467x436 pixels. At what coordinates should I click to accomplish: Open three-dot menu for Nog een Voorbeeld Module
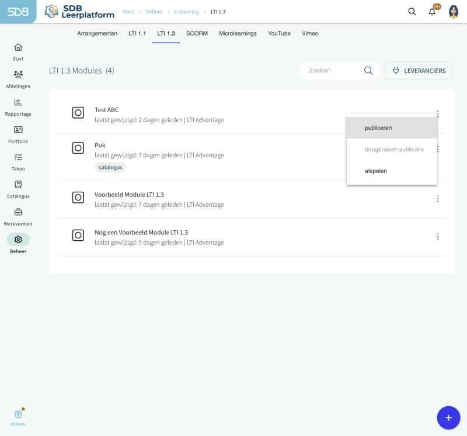(438, 237)
